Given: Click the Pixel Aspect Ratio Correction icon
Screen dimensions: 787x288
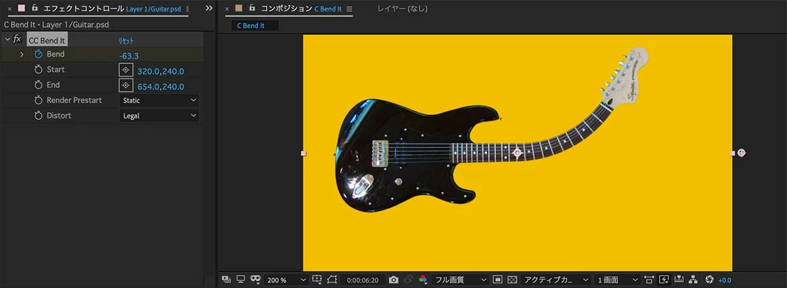Looking at the screenshot, I should [649, 279].
